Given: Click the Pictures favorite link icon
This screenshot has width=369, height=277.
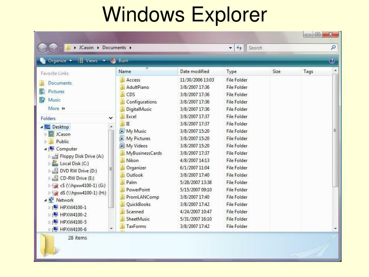Looking at the screenshot, I should tap(42, 91).
